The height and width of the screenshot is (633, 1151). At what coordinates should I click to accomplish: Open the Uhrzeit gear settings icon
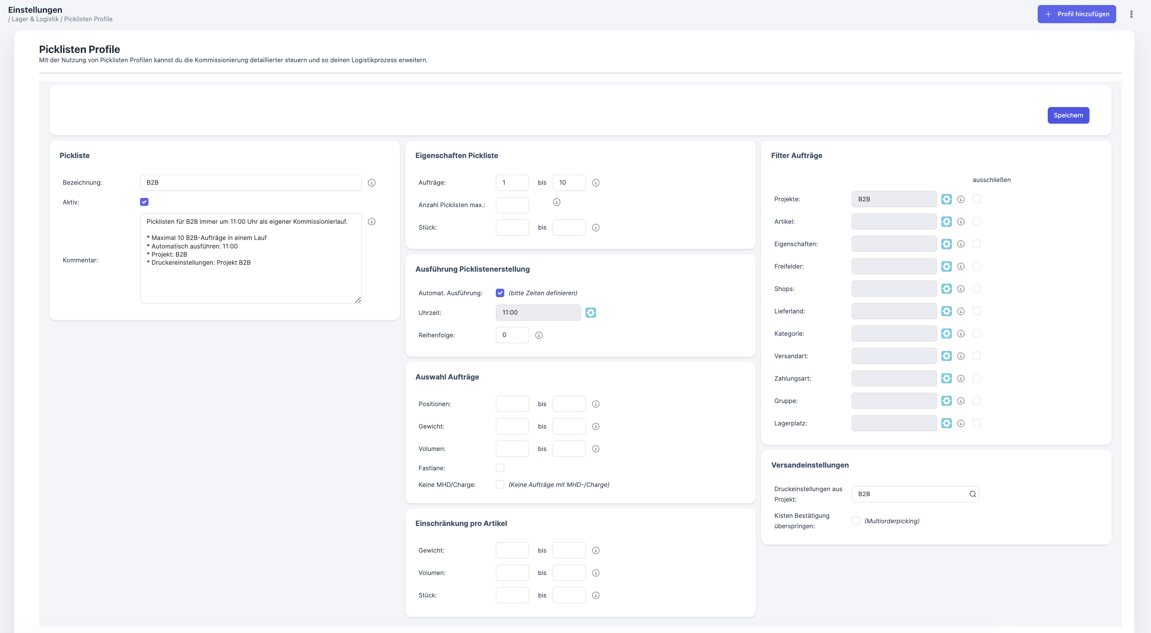coord(591,313)
